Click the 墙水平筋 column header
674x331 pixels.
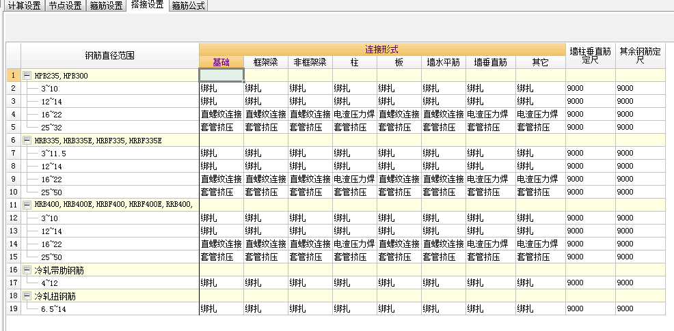(443, 62)
